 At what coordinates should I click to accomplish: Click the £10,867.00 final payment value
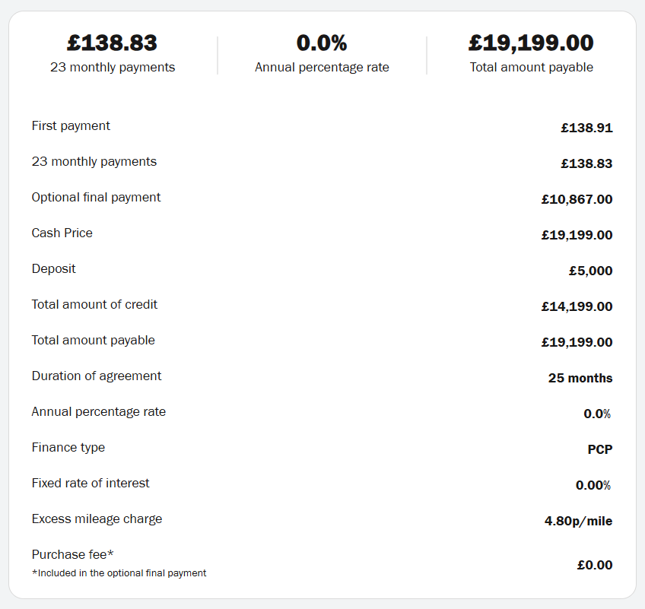pos(577,199)
